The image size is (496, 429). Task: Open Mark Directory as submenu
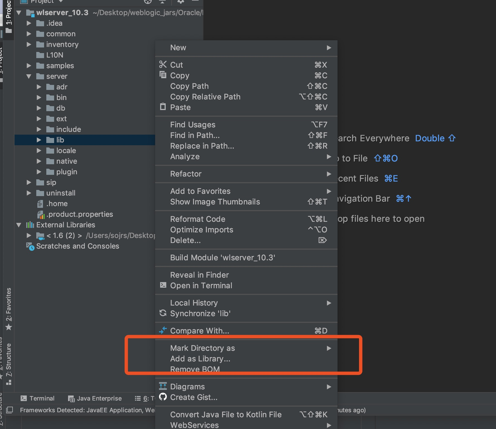[x=246, y=348]
